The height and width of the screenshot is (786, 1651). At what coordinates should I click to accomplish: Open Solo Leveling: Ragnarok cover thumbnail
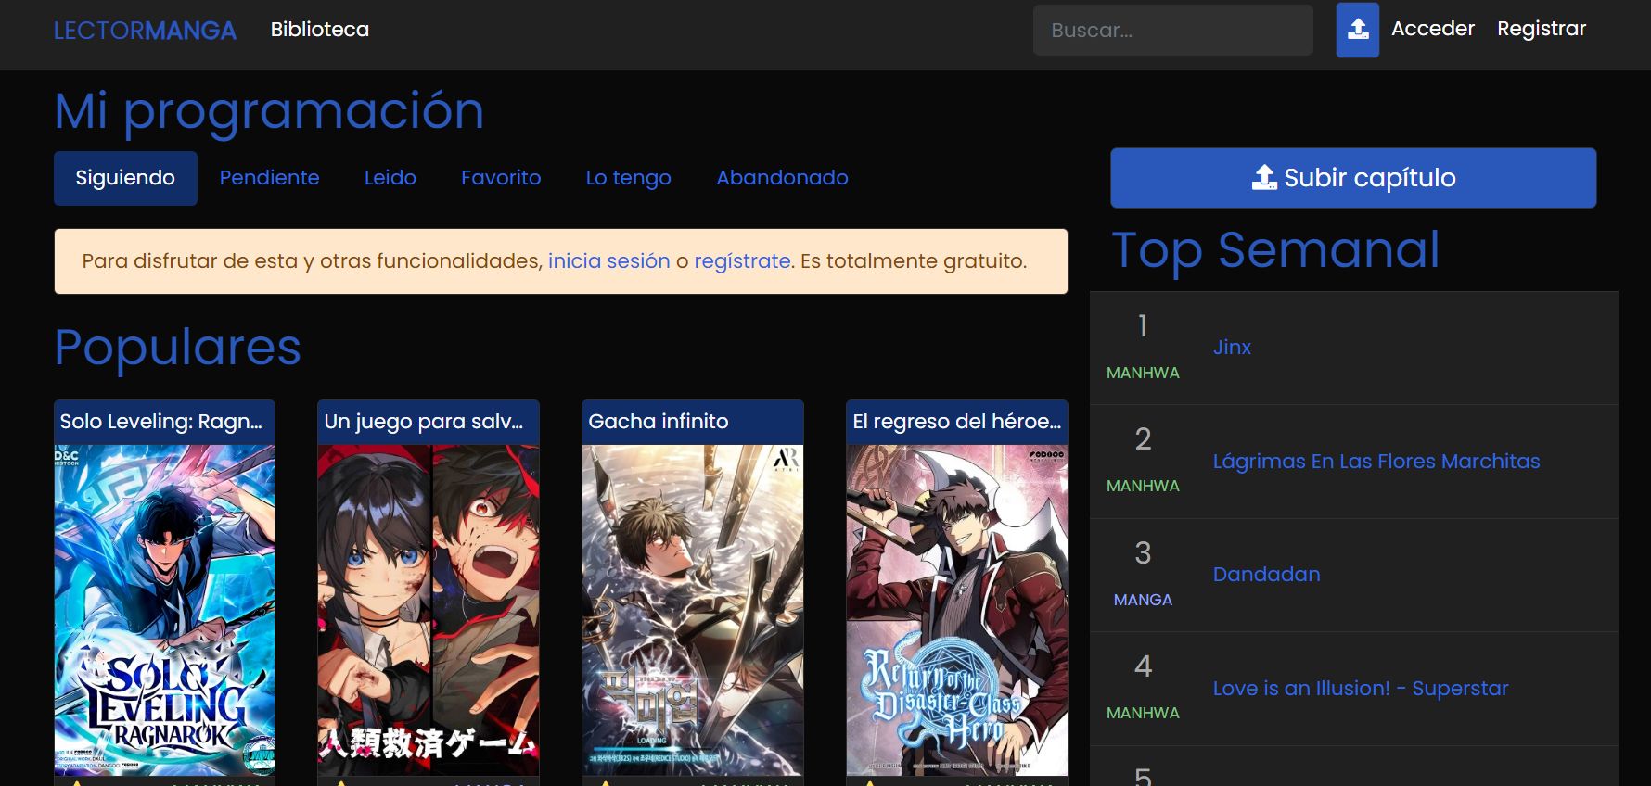(x=164, y=610)
